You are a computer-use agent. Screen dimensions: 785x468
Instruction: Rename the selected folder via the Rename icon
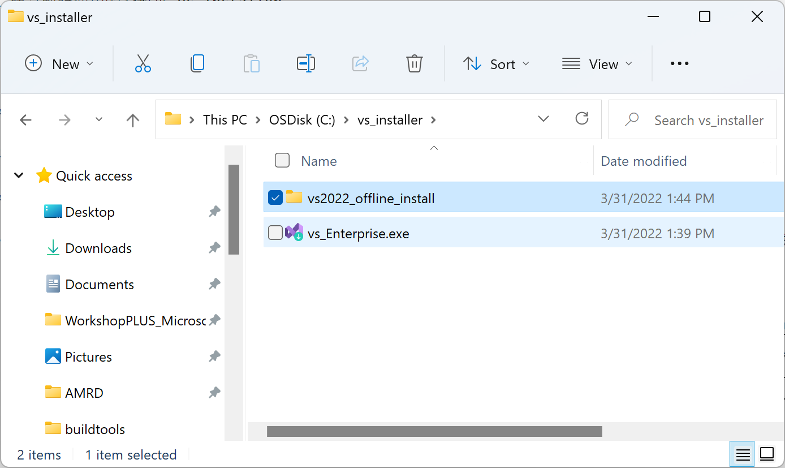306,63
